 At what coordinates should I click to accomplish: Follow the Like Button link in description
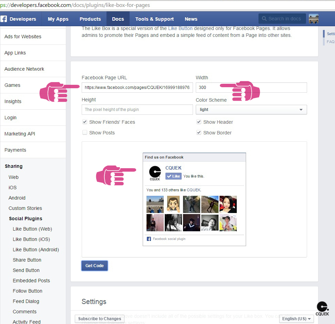[x=180, y=28]
